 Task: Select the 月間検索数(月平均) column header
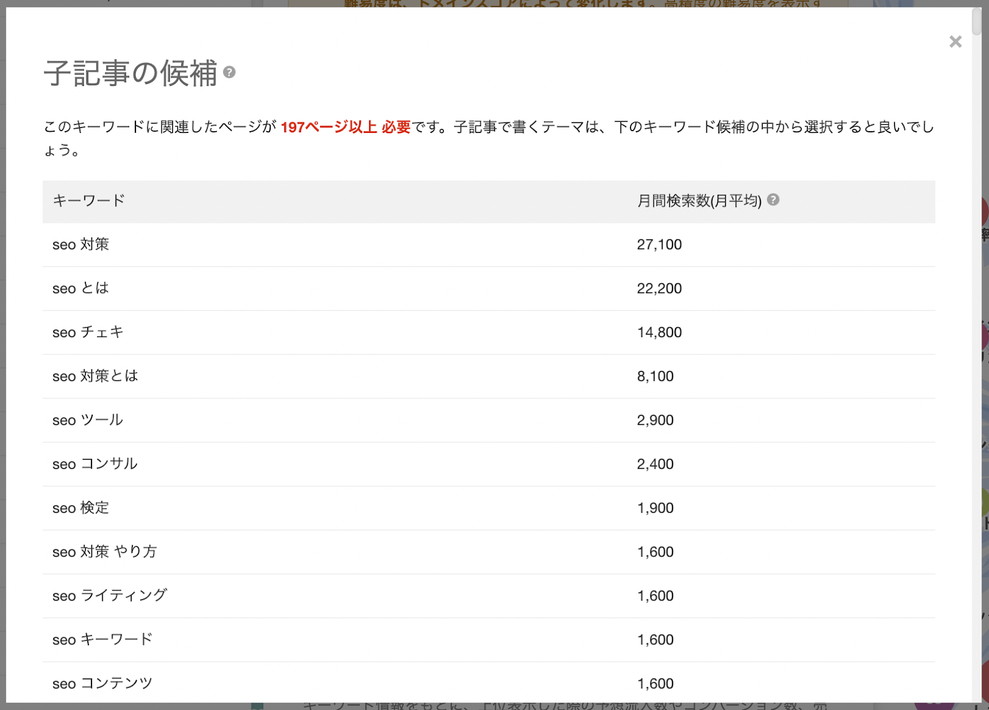coord(699,200)
